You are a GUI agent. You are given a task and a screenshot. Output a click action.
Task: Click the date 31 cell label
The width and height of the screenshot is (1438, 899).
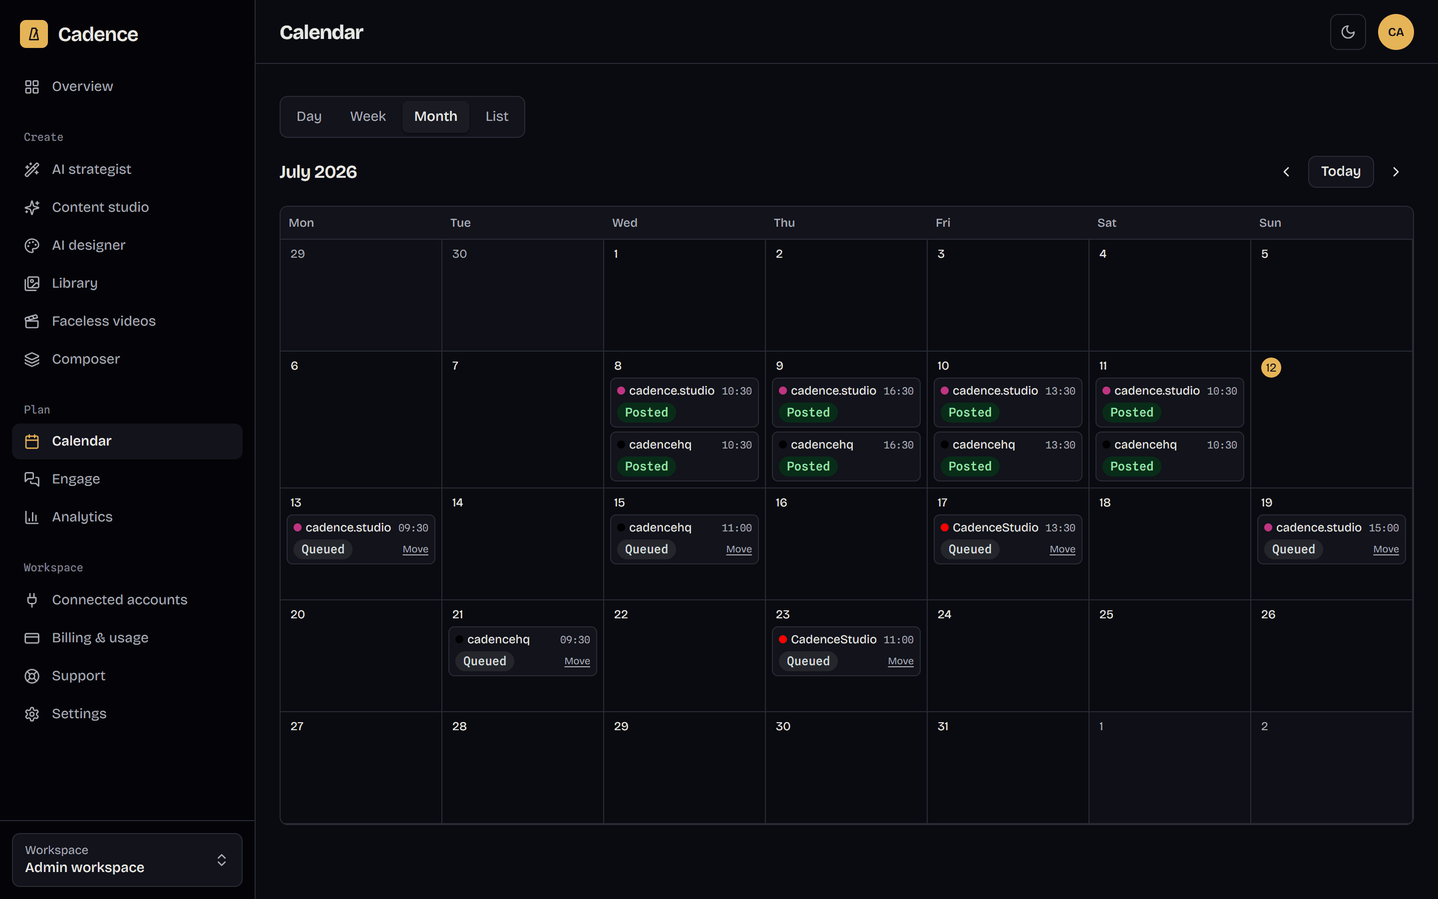coord(943,727)
